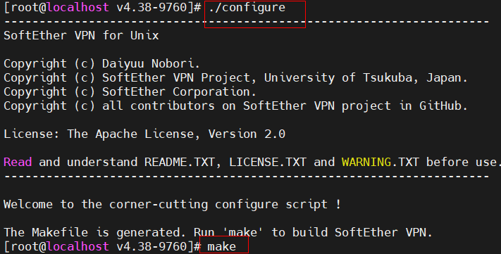Image resolution: width=501 pixels, height=254 pixels.
Task: Click 'localhost' in the first prompt line
Action: [78, 8]
